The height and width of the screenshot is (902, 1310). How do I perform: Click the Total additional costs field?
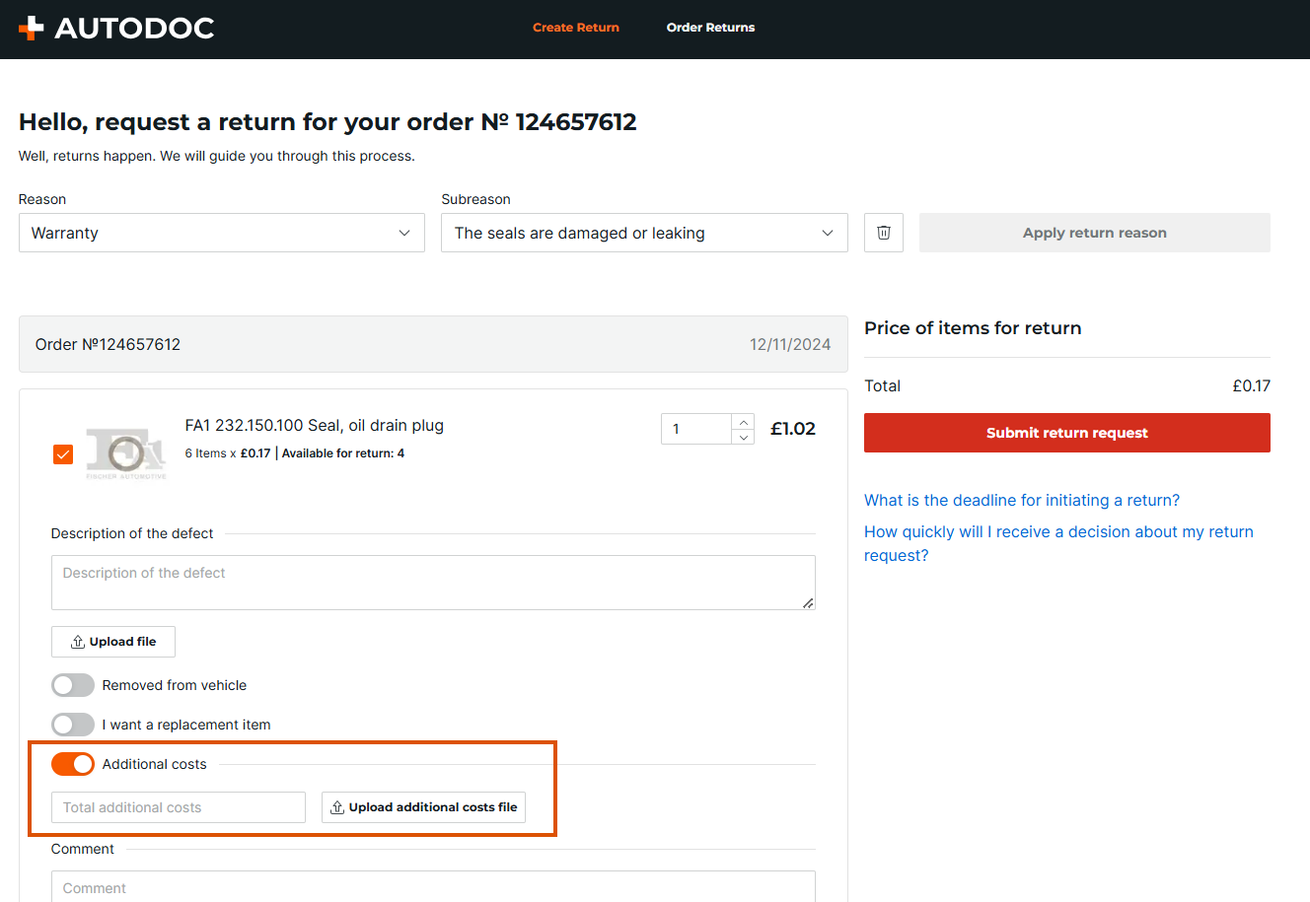pyautogui.click(x=179, y=807)
